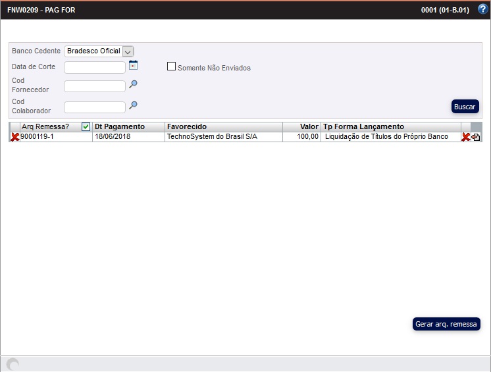Viewport: 491px width, 372px height.
Task: Click the Dt Pagamento column header
Action: (x=128, y=126)
